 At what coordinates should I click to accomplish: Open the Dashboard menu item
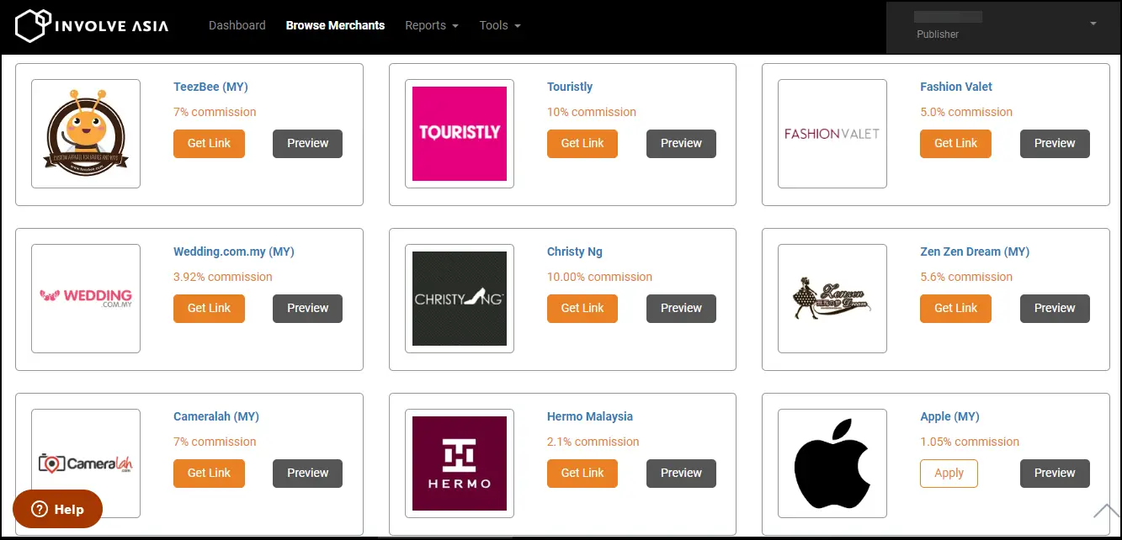[237, 25]
